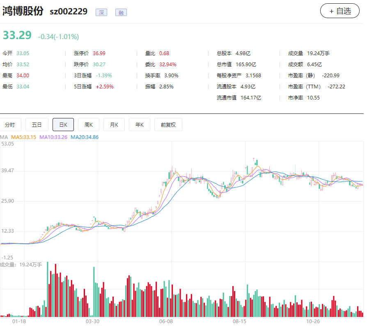Viewport: 367px width, 326px height.
Task: Select the 日K chart tab
Action: tap(63, 125)
